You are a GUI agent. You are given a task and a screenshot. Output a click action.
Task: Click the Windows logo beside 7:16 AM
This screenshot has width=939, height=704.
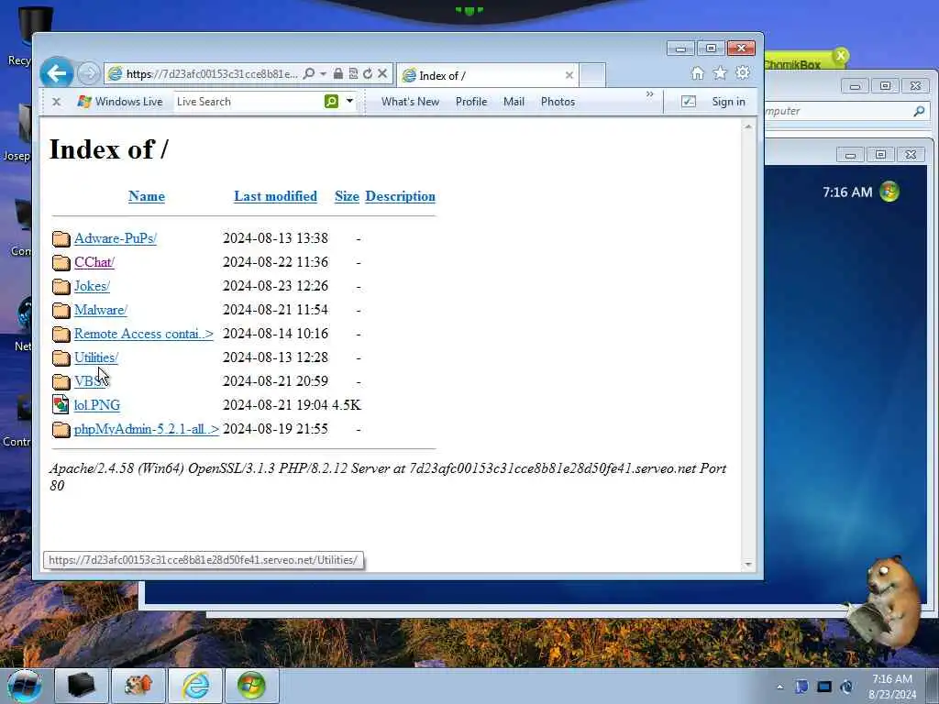pos(889,192)
